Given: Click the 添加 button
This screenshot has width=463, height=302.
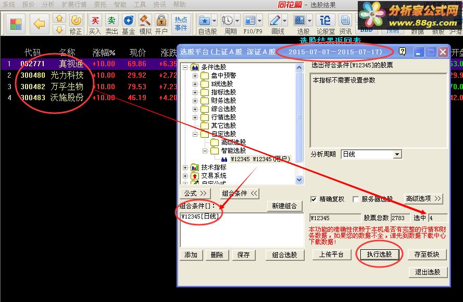Looking at the screenshot, I should (x=191, y=255).
